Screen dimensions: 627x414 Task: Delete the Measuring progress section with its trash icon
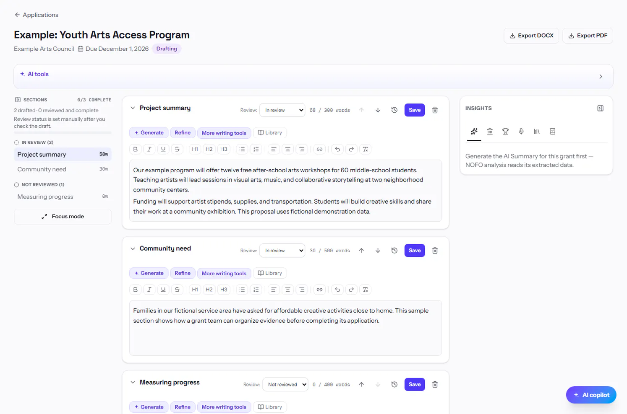click(435, 385)
